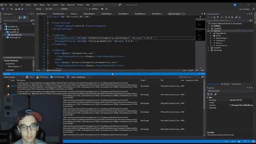The width and height of the screenshot is (256, 144).
Task: Toggle the failed tests filter in Test Explorer
Action: pos(20,17)
